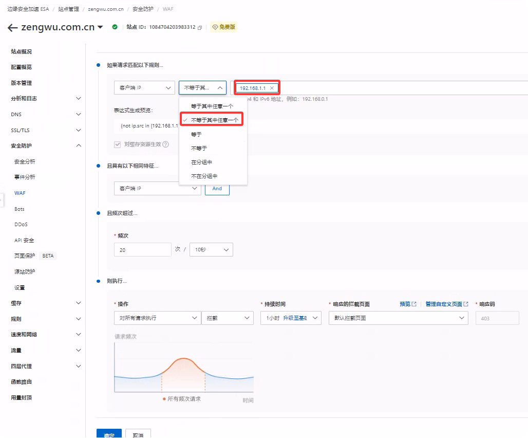Click the And button

(x=217, y=189)
